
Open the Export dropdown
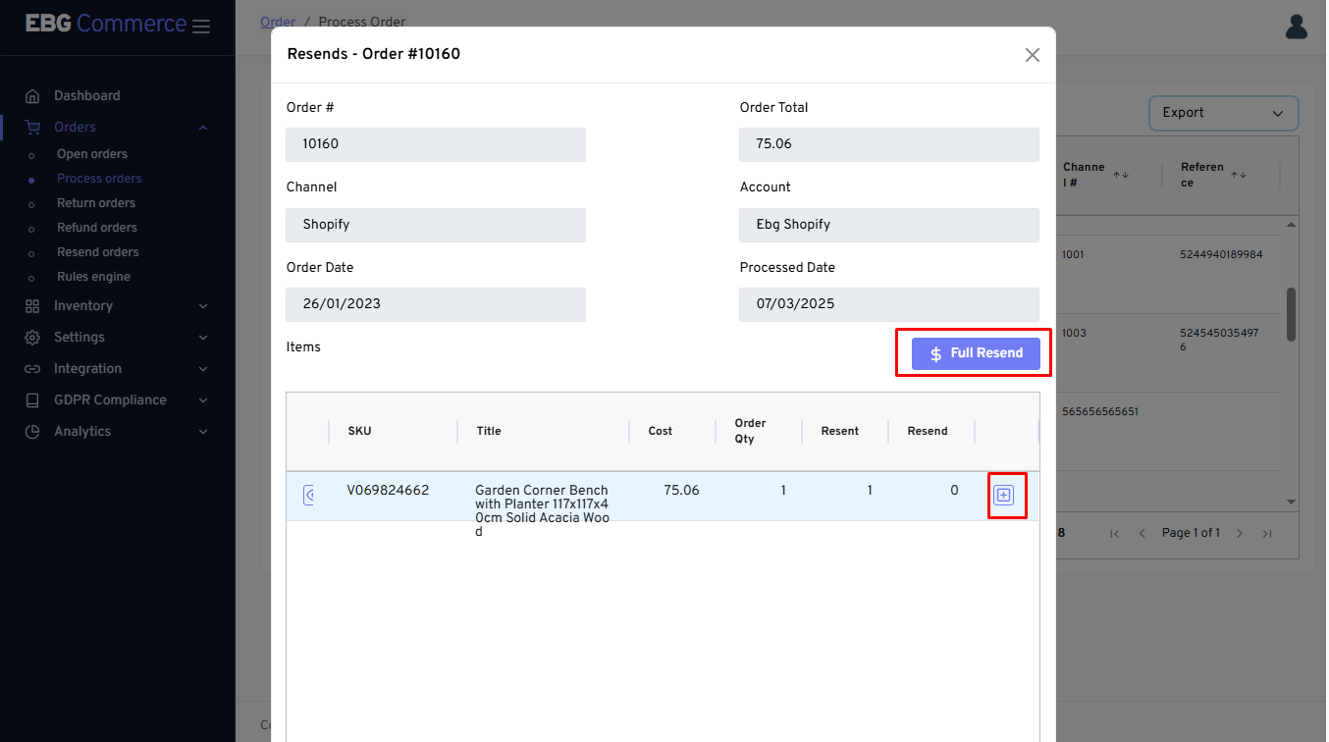1223,113
